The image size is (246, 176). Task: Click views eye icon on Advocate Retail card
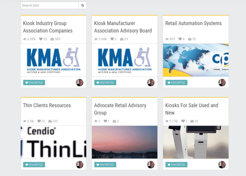[96, 121]
